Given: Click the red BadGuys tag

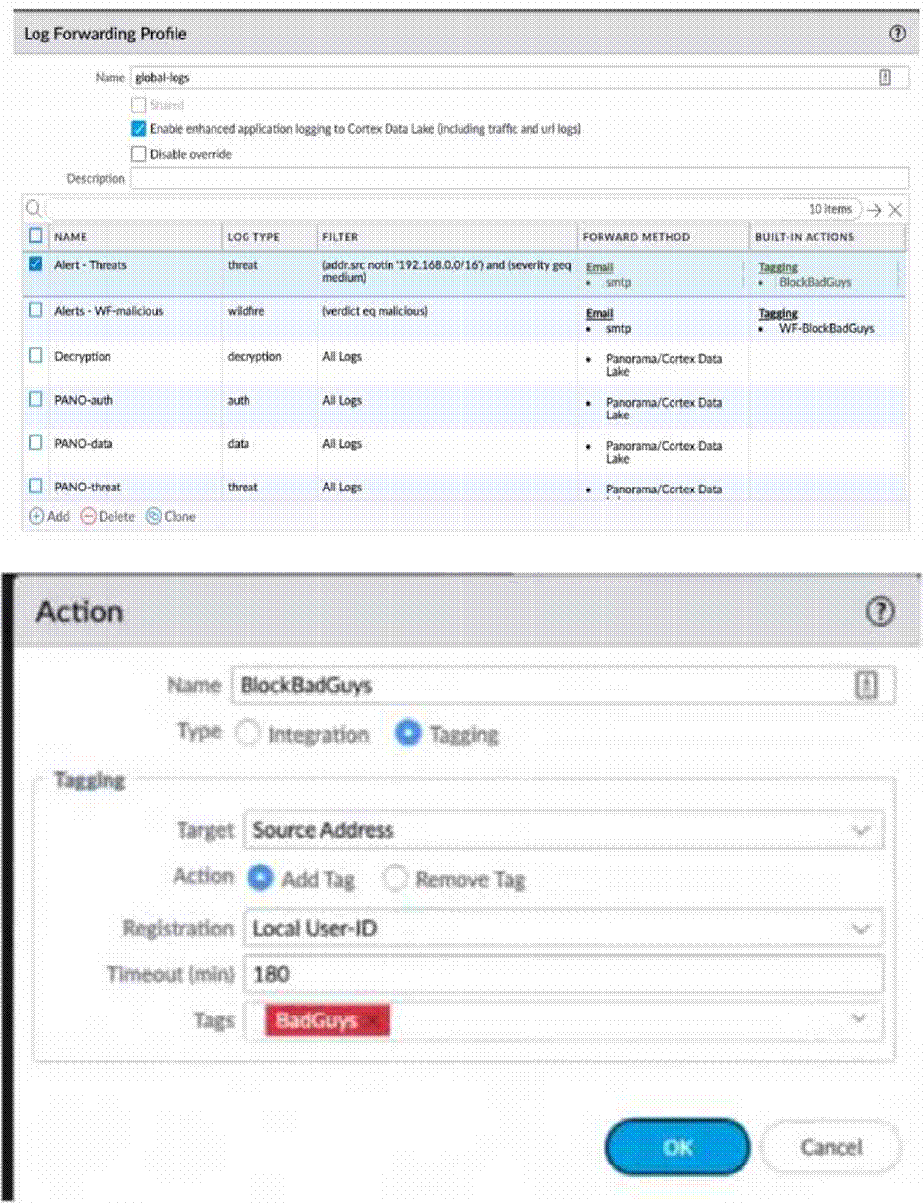Looking at the screenshot, I should click(x=317, y=1021).
